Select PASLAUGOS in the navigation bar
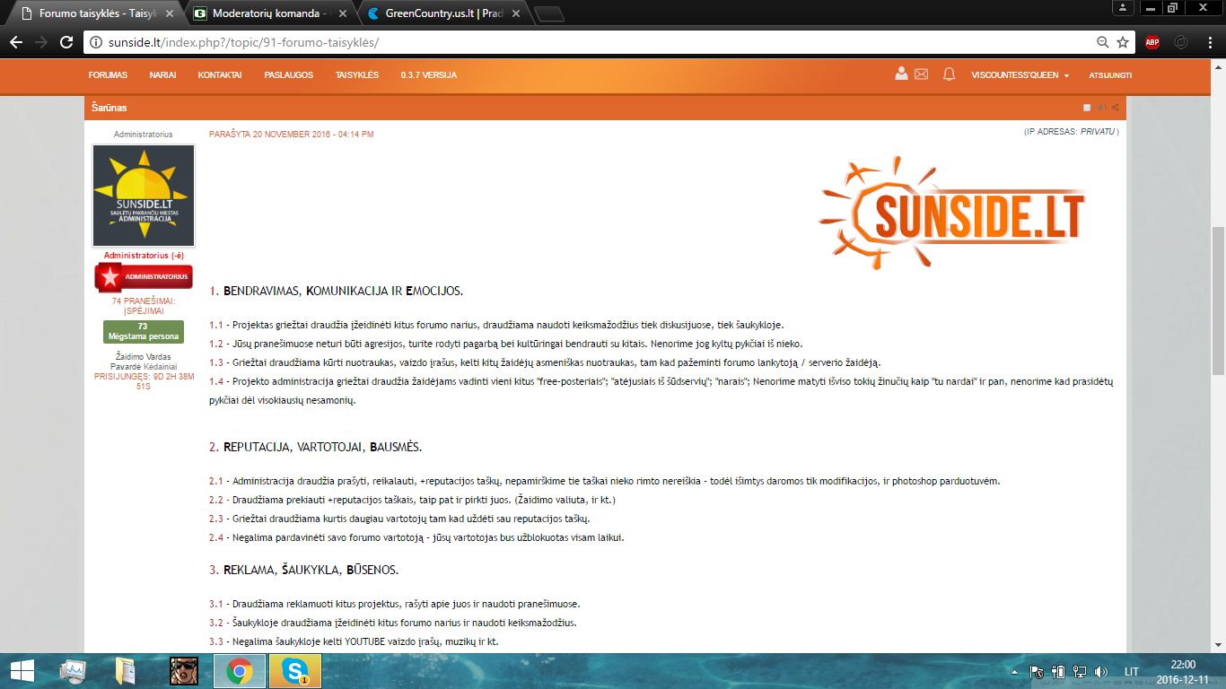Viewport: 1226px width, 689px height. (289, 75)
